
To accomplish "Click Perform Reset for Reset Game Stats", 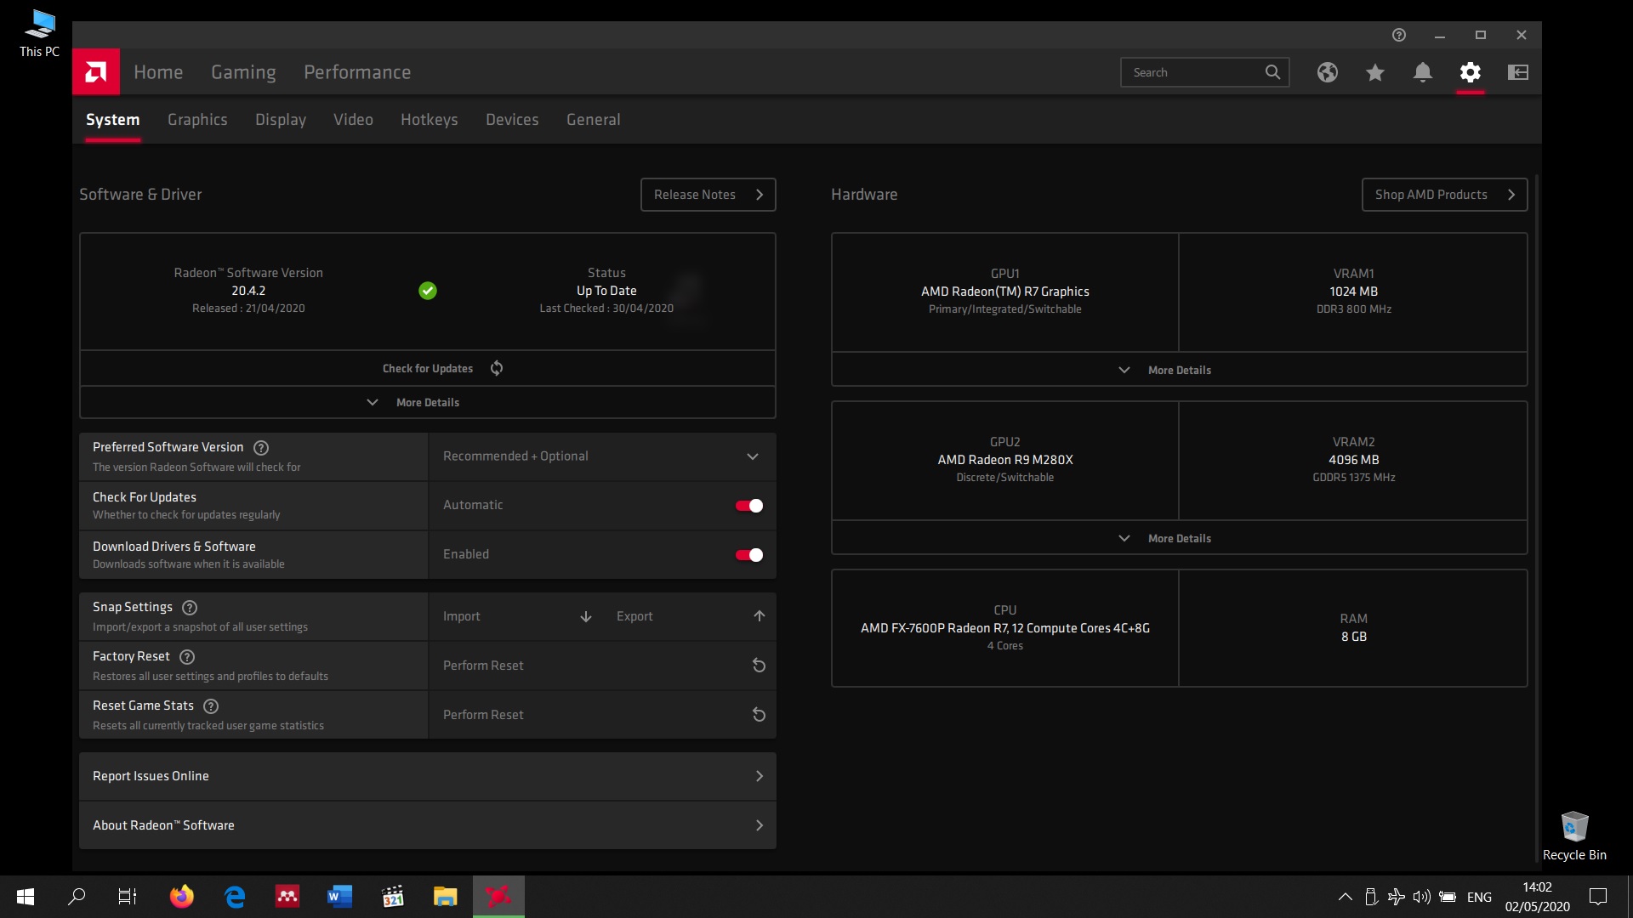I will 602,715.
